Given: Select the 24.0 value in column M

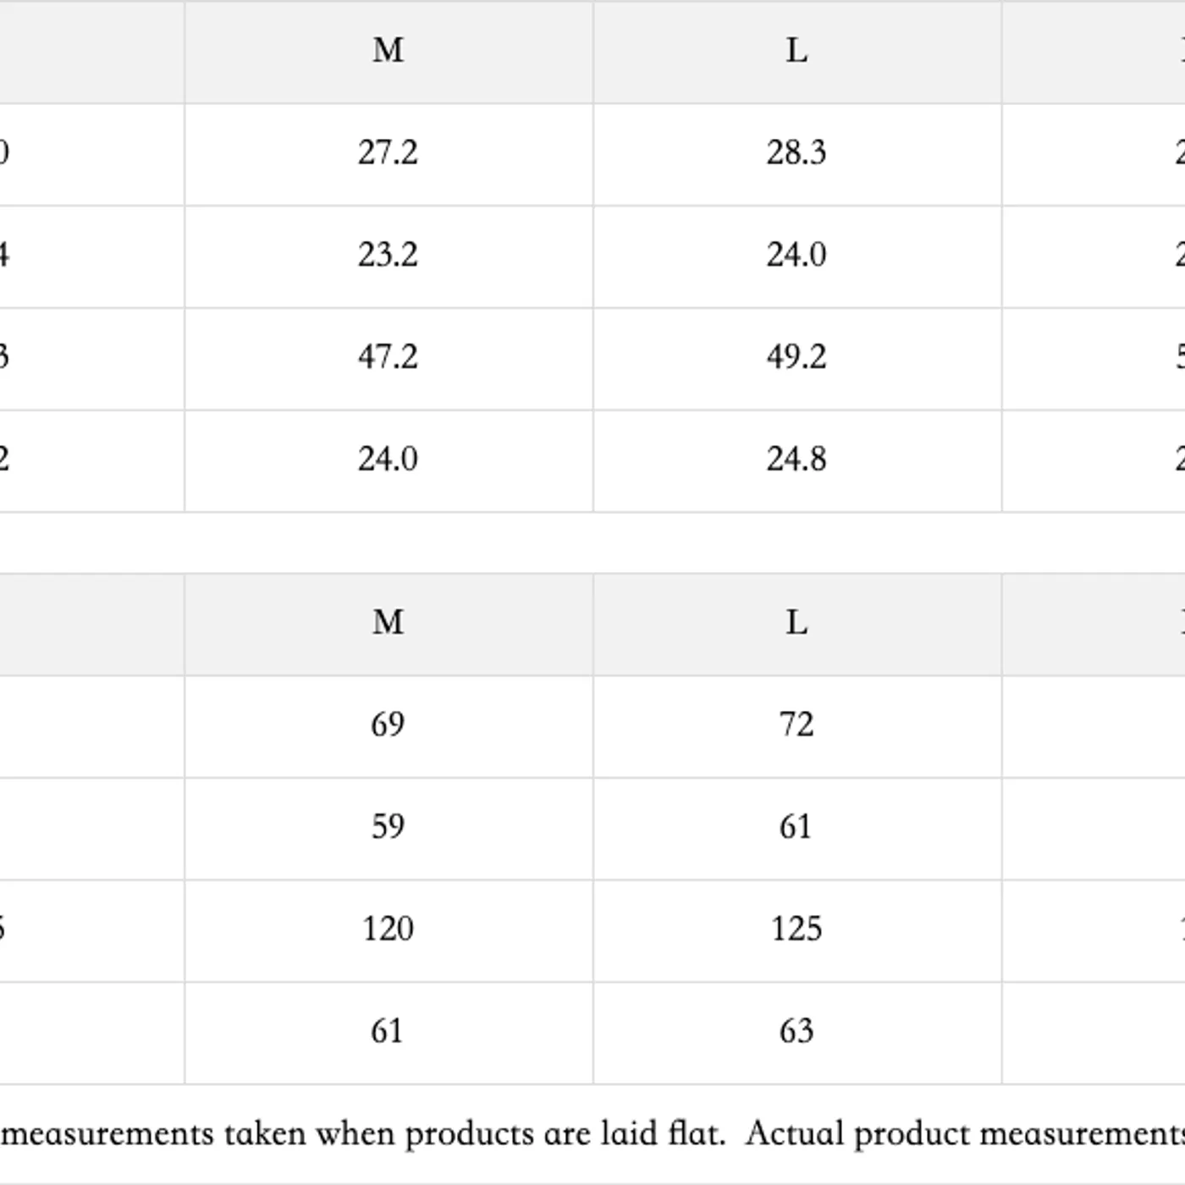Looking at the screenshot, I should tap(388, 460).
